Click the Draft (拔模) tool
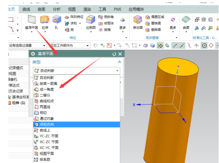 pyautogui.click(x=105, y=30)
